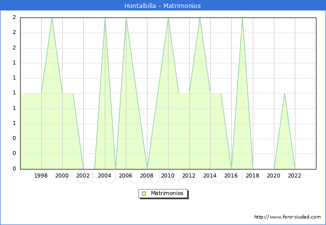Click the peak data point at 2017
Viewport: 326px width, 225px height.
(x=242, y=18)
